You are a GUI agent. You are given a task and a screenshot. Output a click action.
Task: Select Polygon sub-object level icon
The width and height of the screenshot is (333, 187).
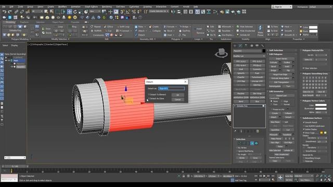pos(252,143)
